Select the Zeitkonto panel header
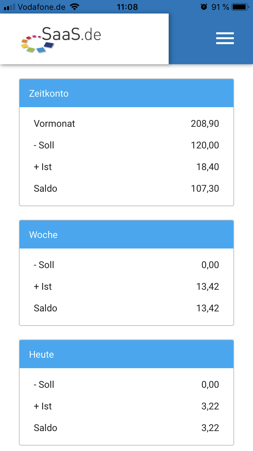253x451 pixels. tap(126, 93)
